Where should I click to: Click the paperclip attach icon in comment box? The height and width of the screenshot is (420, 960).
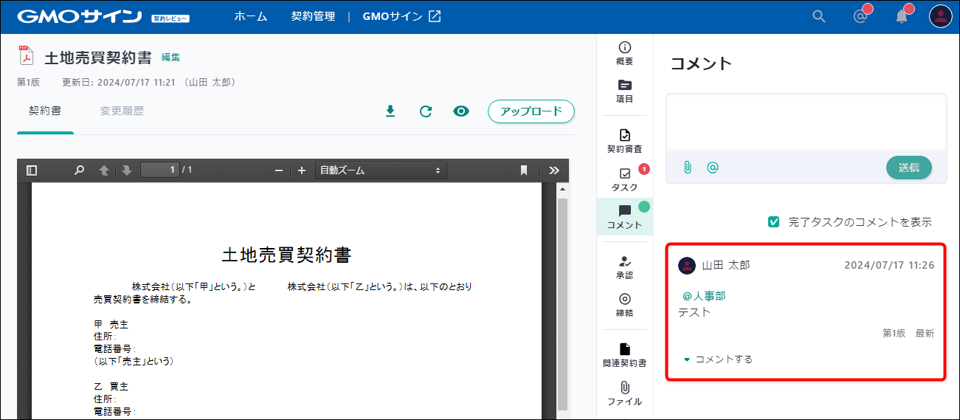point(687,168)
